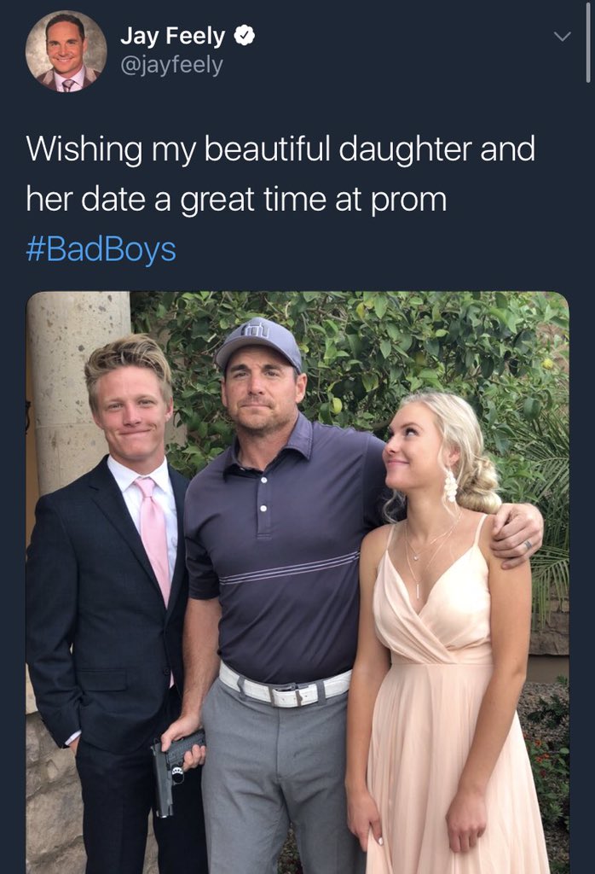Open the attached prom photo
Screen dimensions: 595x874
[x=297, y=582]
